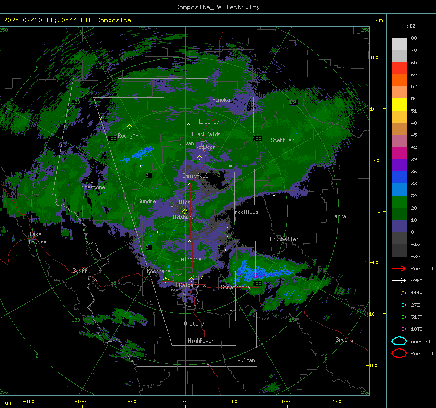Screen dimensions: 436x408
Task: Click the Sylvan label on map
Action: pyautogui.click(x=185, y=143)
